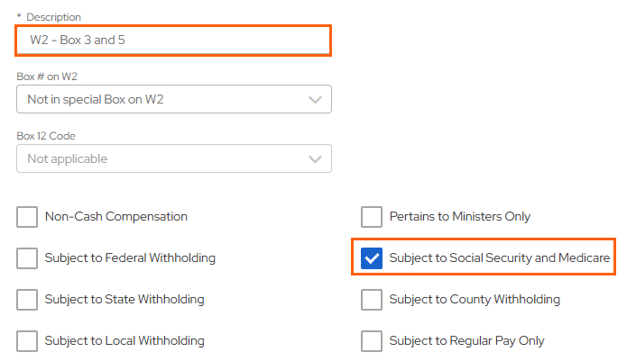
Task: Enable the Subject to Regular Pay Only checkbox
Action: (x=372, y=341)
